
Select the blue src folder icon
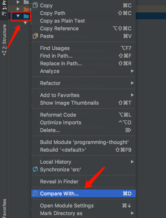pyautogui.click(x=26, y=16)
